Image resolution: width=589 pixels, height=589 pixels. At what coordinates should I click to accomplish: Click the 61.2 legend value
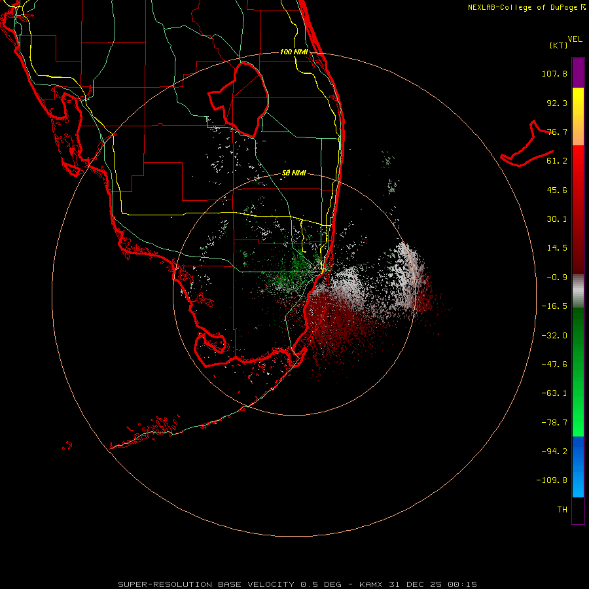(x=557, y=161)
